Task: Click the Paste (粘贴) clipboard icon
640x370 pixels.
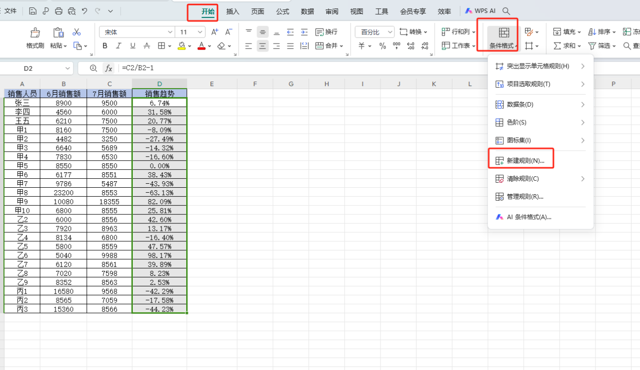Action: (58, 33)
